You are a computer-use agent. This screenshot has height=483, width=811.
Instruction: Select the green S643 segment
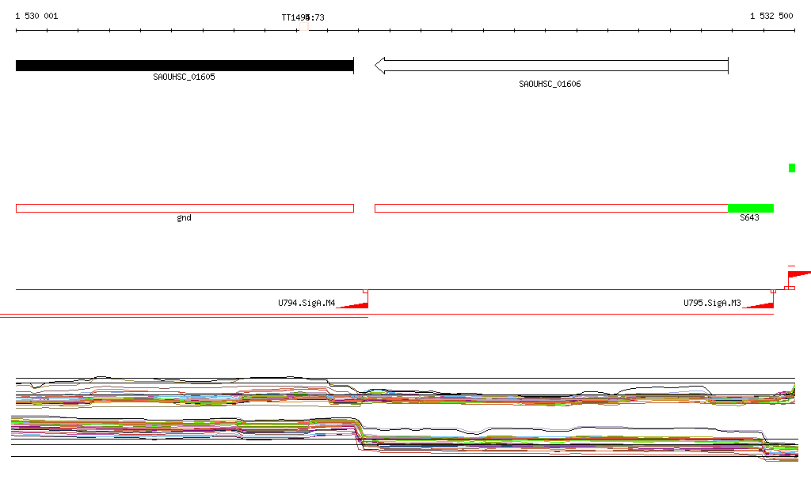point(750,208)
